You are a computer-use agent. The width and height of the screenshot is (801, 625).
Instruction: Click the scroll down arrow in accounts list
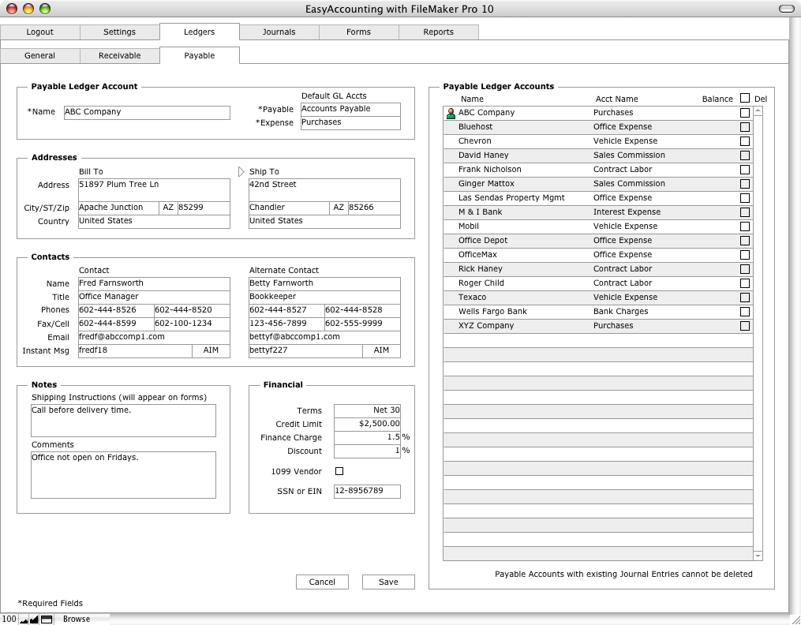point(758,556)
